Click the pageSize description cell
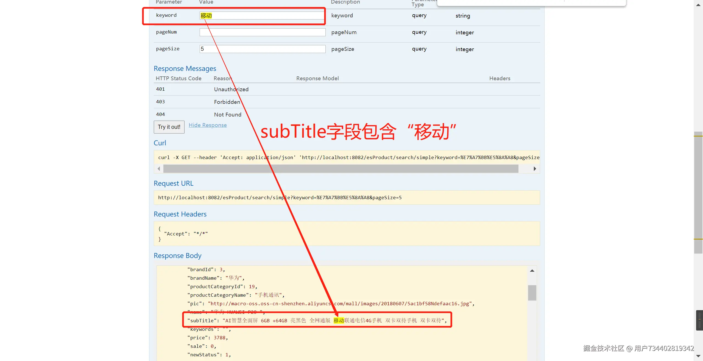Screen dimensions: 703x361 342,49
